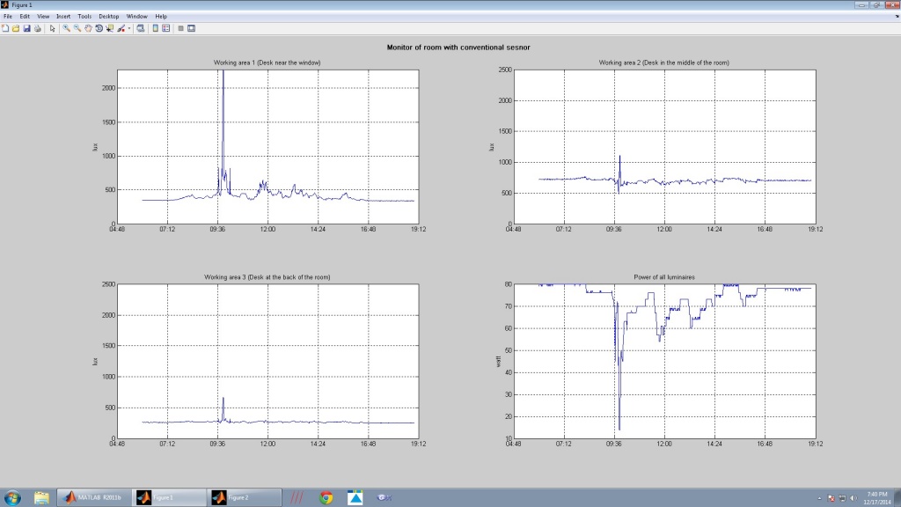Open the volume control in system tray

coord(853,498)
